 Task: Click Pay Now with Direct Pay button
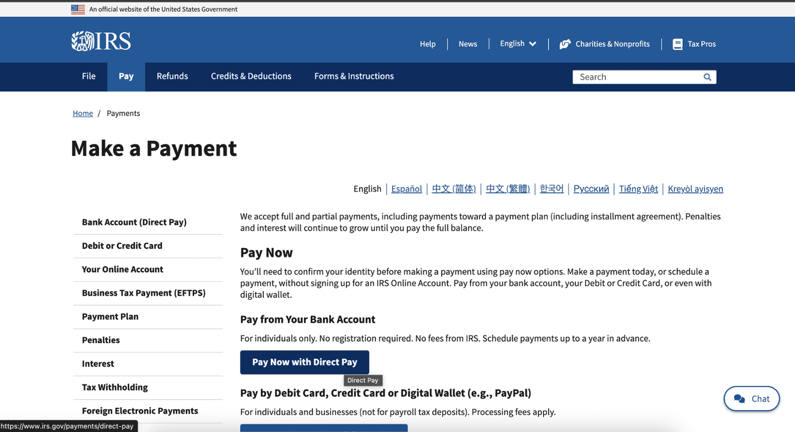pos(305,362)
